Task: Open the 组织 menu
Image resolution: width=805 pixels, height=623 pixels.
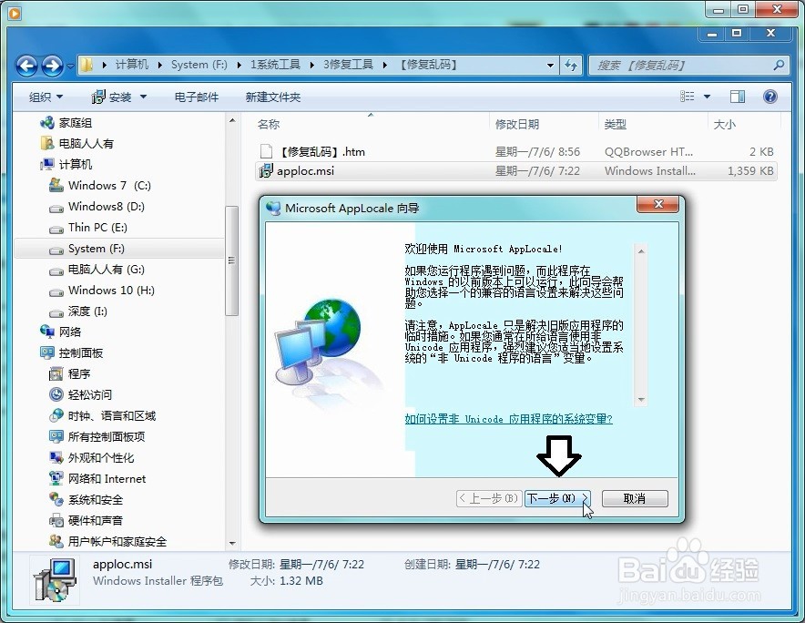Action: (x=46, y=97)
